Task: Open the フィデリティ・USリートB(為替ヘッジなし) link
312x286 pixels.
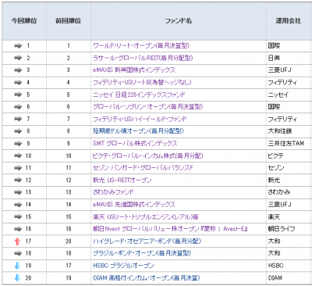Action: (x=142, y=82)
